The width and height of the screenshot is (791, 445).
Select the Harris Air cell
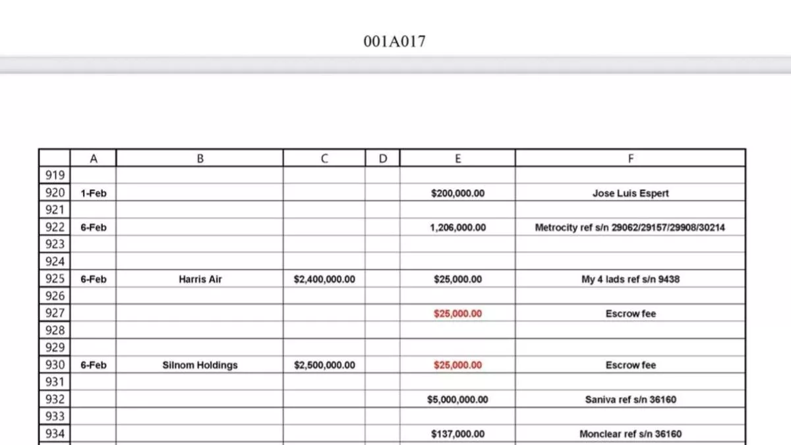click(x=200, y=279)
